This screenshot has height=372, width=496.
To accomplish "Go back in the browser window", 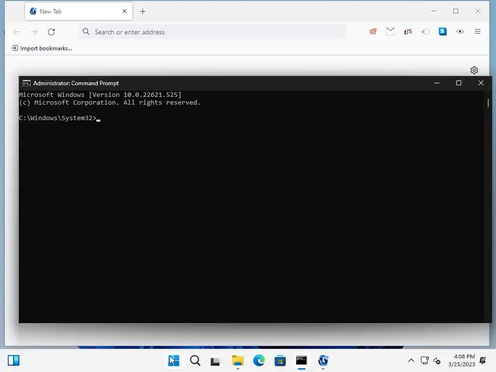I will tap(16, 32).
